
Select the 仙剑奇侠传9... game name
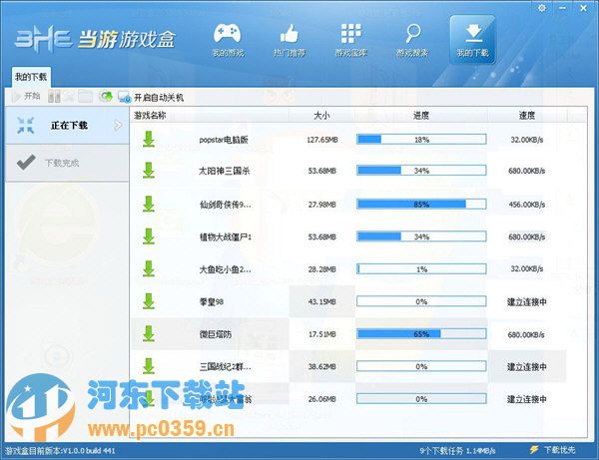point(225,205)
